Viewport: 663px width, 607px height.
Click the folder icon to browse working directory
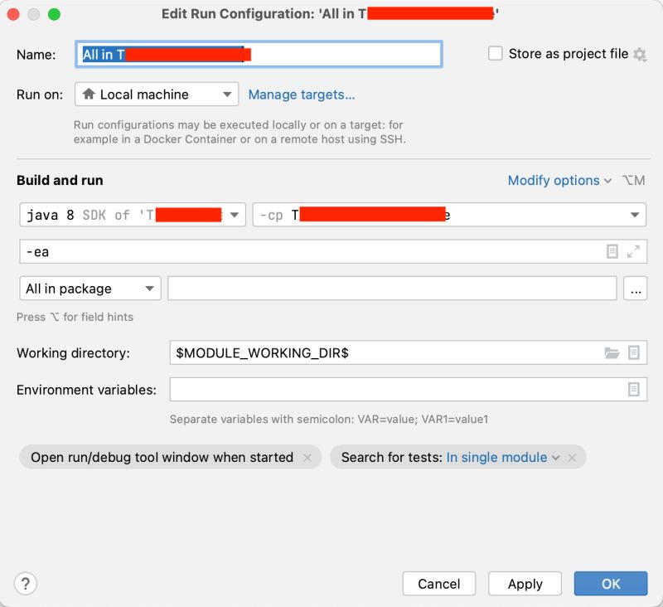612,352
